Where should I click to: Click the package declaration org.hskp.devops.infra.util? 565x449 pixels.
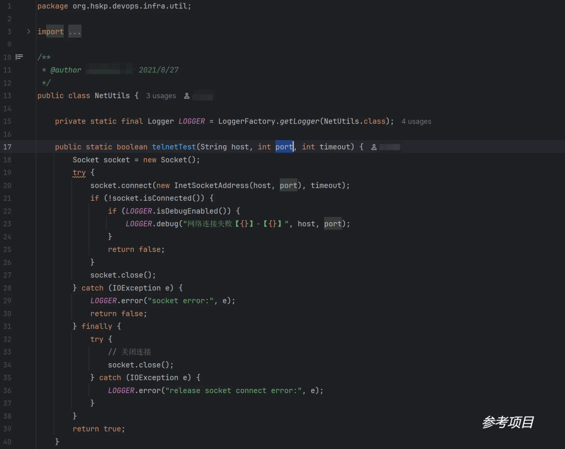[131, 6]
